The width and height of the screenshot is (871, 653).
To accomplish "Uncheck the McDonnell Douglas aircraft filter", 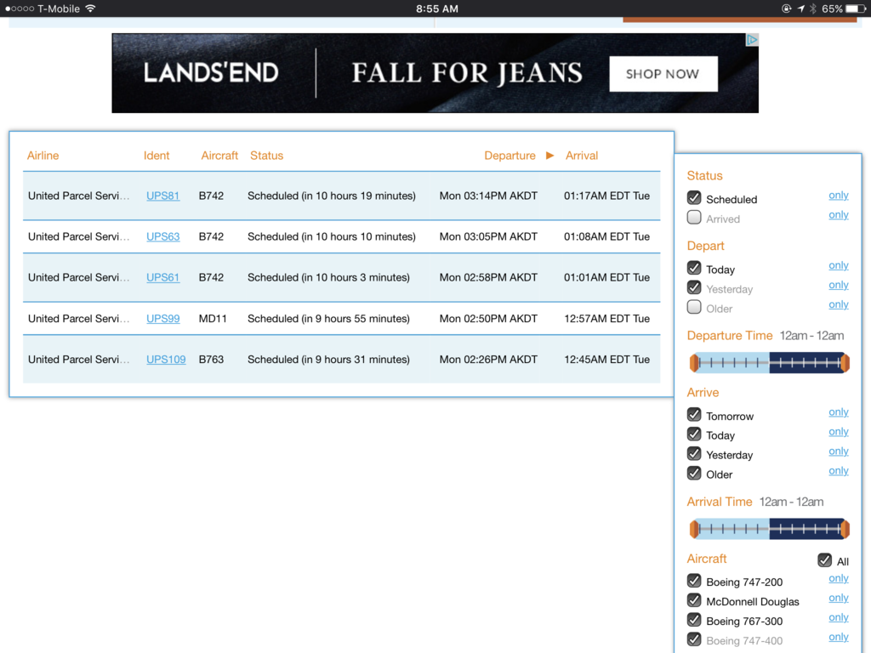I will click(694, 600).
